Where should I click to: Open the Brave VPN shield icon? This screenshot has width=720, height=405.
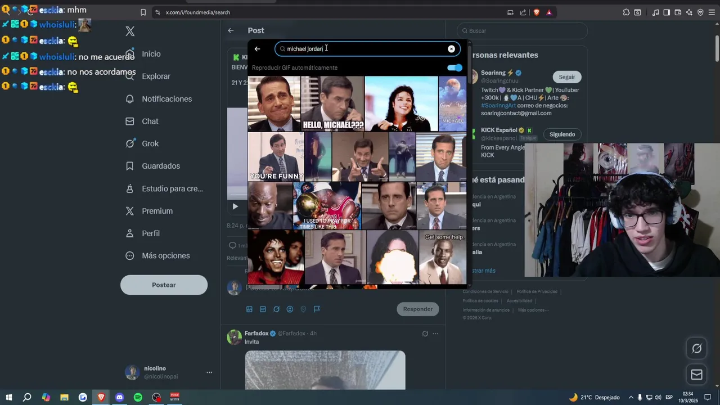(700, 12)
